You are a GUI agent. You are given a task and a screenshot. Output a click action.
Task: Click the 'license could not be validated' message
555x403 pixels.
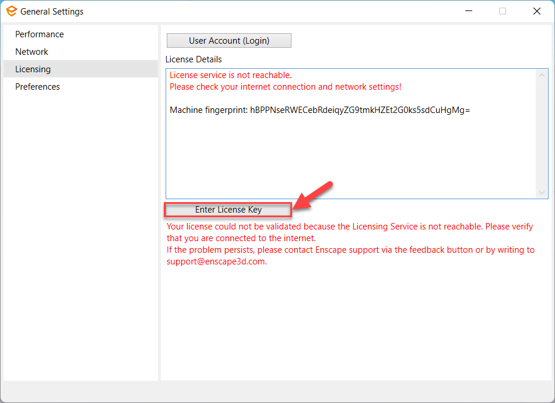(350, 227)
